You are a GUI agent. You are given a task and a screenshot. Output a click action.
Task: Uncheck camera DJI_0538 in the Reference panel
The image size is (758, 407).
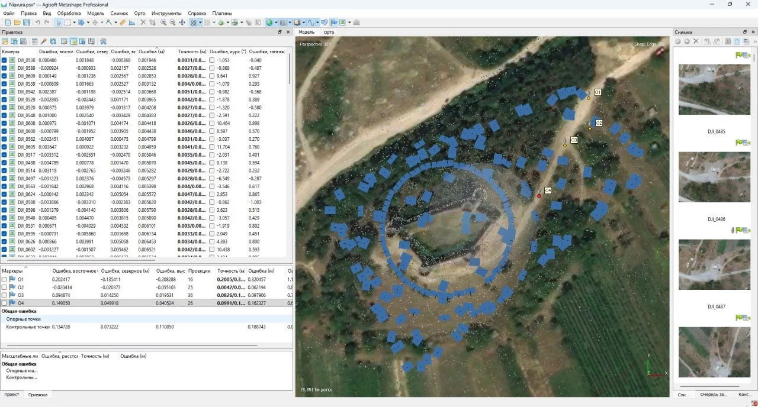(4, 59)
